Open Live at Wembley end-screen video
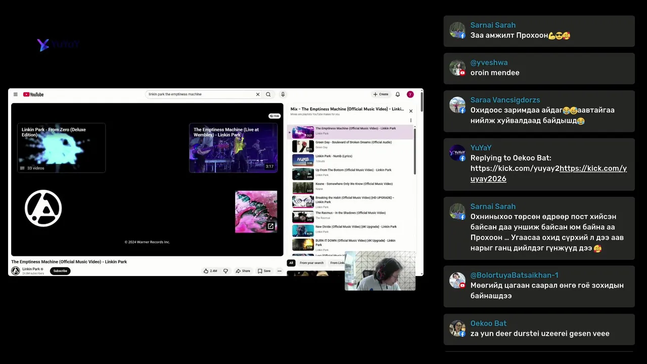 tap(233, 148)
